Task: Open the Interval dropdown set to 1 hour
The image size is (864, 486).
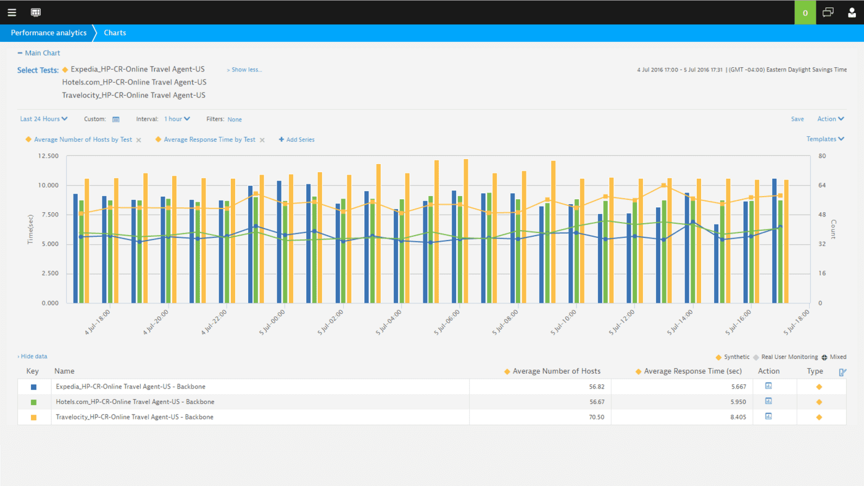Action: point(177,118)
